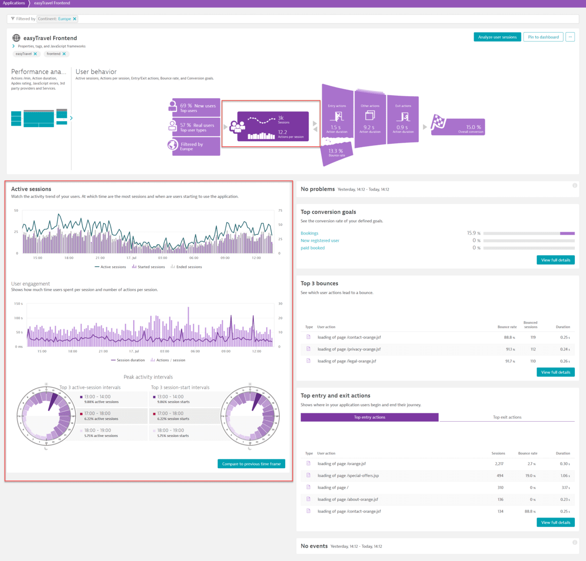The width and height of the screenshot is (586, 561).
Task: Remove the Continent: Europe filter
Action: [x=74, y=18]
